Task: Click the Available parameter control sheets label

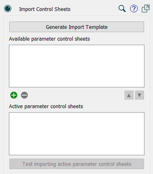Action: point(50,39)
